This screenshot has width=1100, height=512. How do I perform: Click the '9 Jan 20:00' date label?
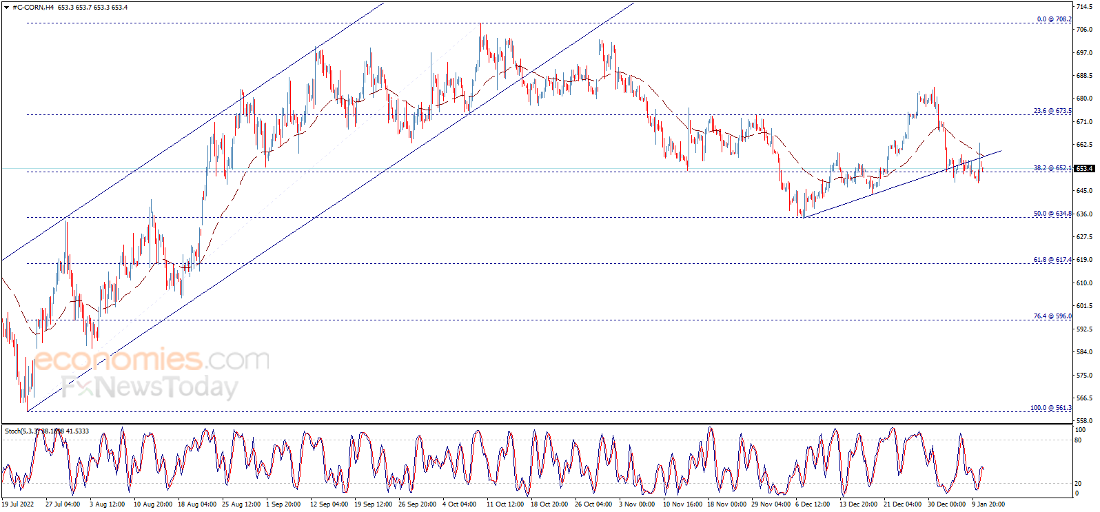point(988,504)
